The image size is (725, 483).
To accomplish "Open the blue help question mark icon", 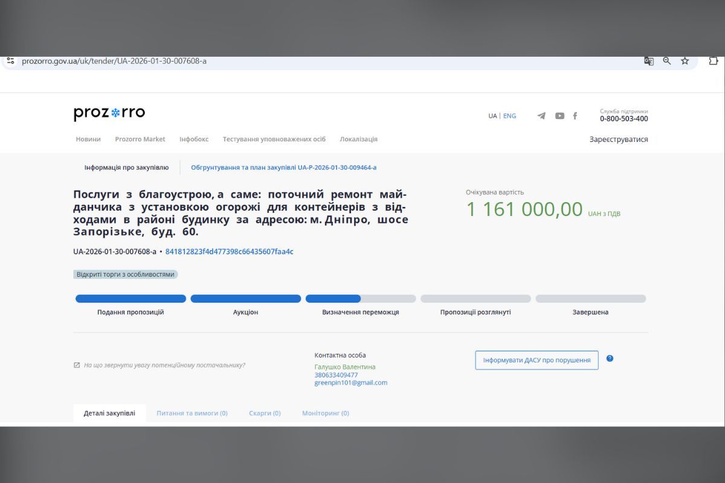I will coord(610,358).
